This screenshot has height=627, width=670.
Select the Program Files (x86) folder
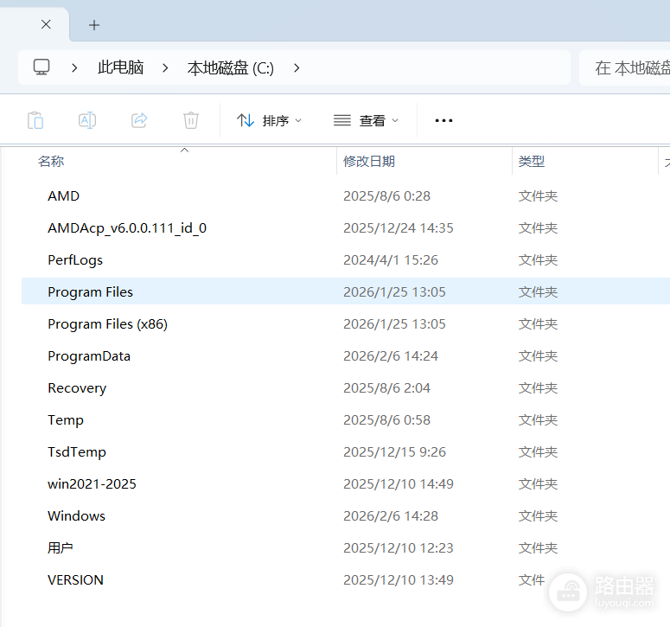point(108,324)
